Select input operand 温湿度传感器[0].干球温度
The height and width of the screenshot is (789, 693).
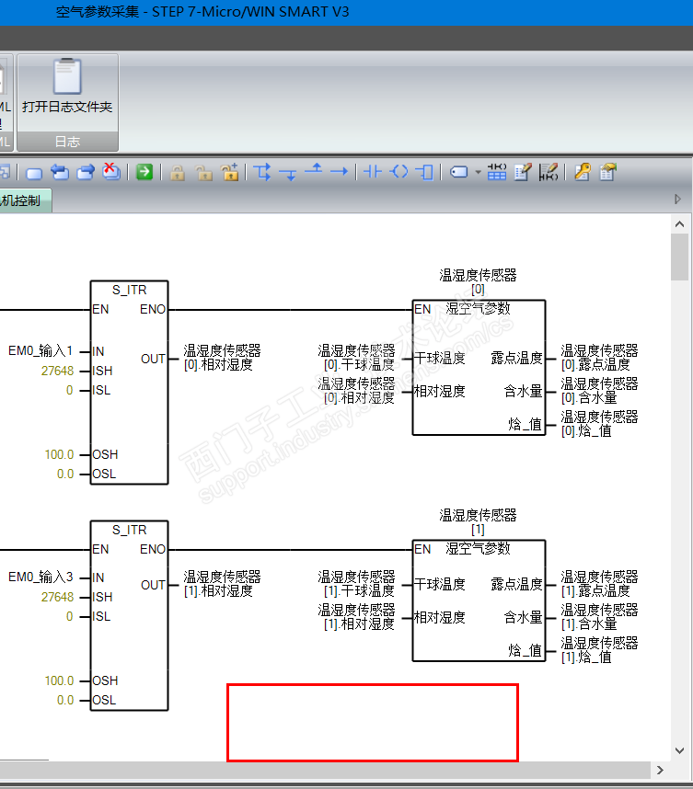(356, 358)
